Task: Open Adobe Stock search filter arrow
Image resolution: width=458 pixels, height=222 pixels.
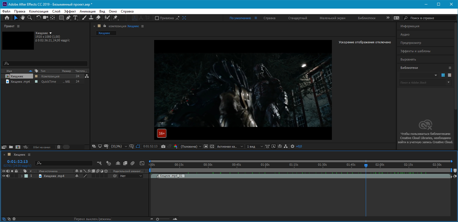Action: 449,82
